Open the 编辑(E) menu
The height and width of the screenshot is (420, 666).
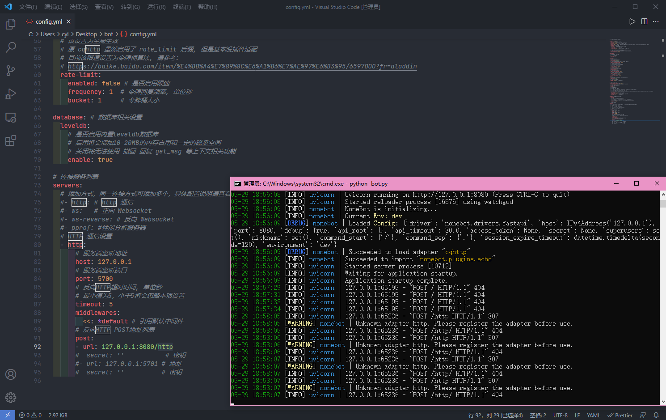(53, 7)
